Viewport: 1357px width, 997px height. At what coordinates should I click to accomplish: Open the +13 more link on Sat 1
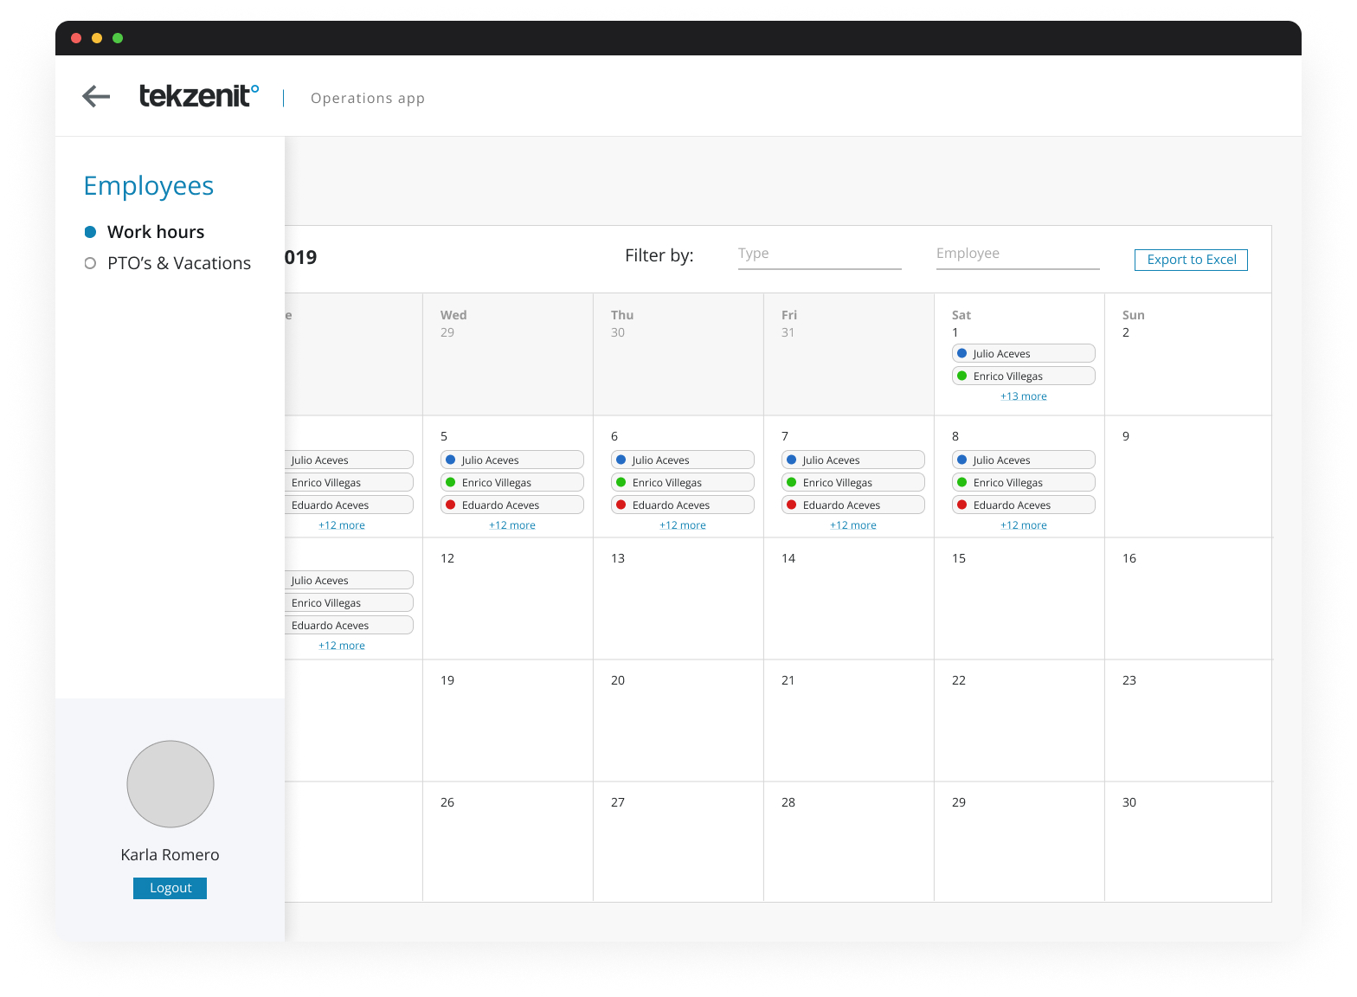(x=1024, y=396)
